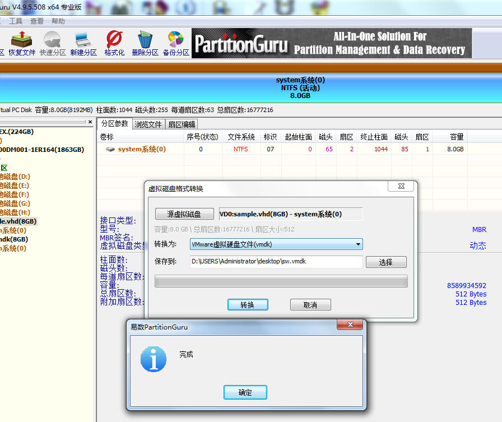Open the 帮助 menu
502x422 pixels.
coord(58,21)
